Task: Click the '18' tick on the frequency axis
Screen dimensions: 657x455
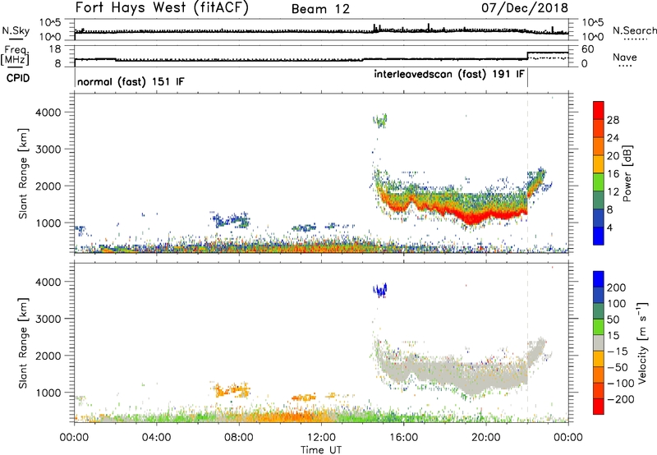Action: coord(54,49)
